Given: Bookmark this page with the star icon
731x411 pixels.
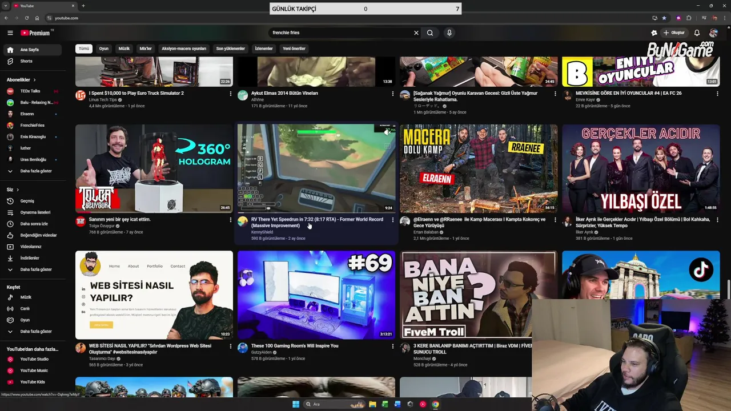Looking at the screenshot, I should click(x=664, y=18).
